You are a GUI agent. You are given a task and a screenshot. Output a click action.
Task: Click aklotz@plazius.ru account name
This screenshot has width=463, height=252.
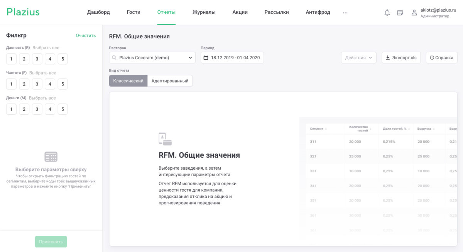coord(438,10)
